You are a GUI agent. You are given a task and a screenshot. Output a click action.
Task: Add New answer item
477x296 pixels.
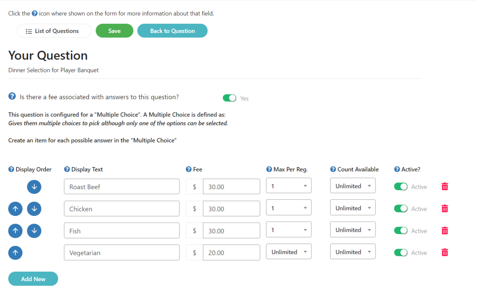click(x=33, y=279)
